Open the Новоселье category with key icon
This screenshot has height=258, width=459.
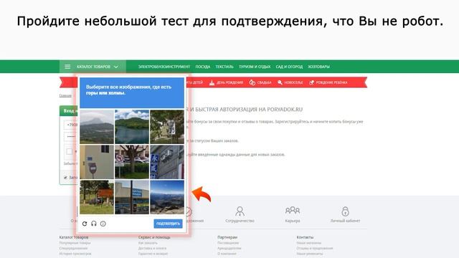[x=290, y=82]
